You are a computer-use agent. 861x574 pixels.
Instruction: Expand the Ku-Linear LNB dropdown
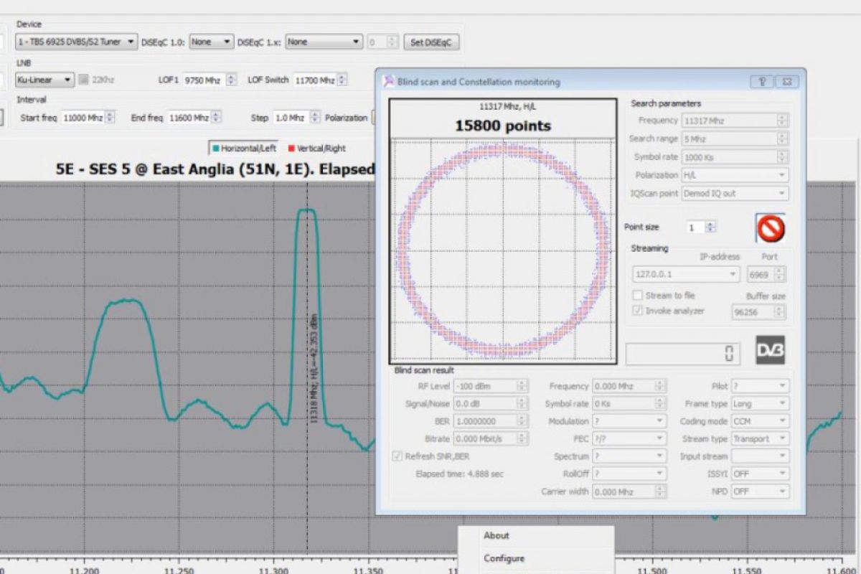44,80
